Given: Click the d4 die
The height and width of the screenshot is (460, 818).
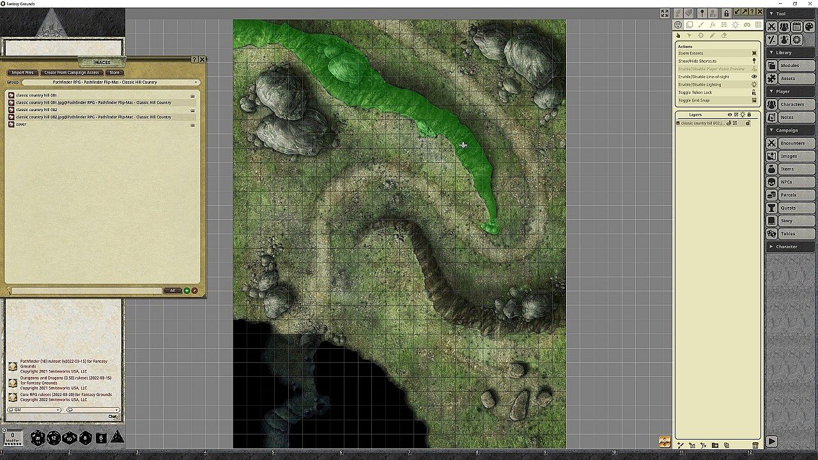Looking at the screenshot, I should (118, 438).
